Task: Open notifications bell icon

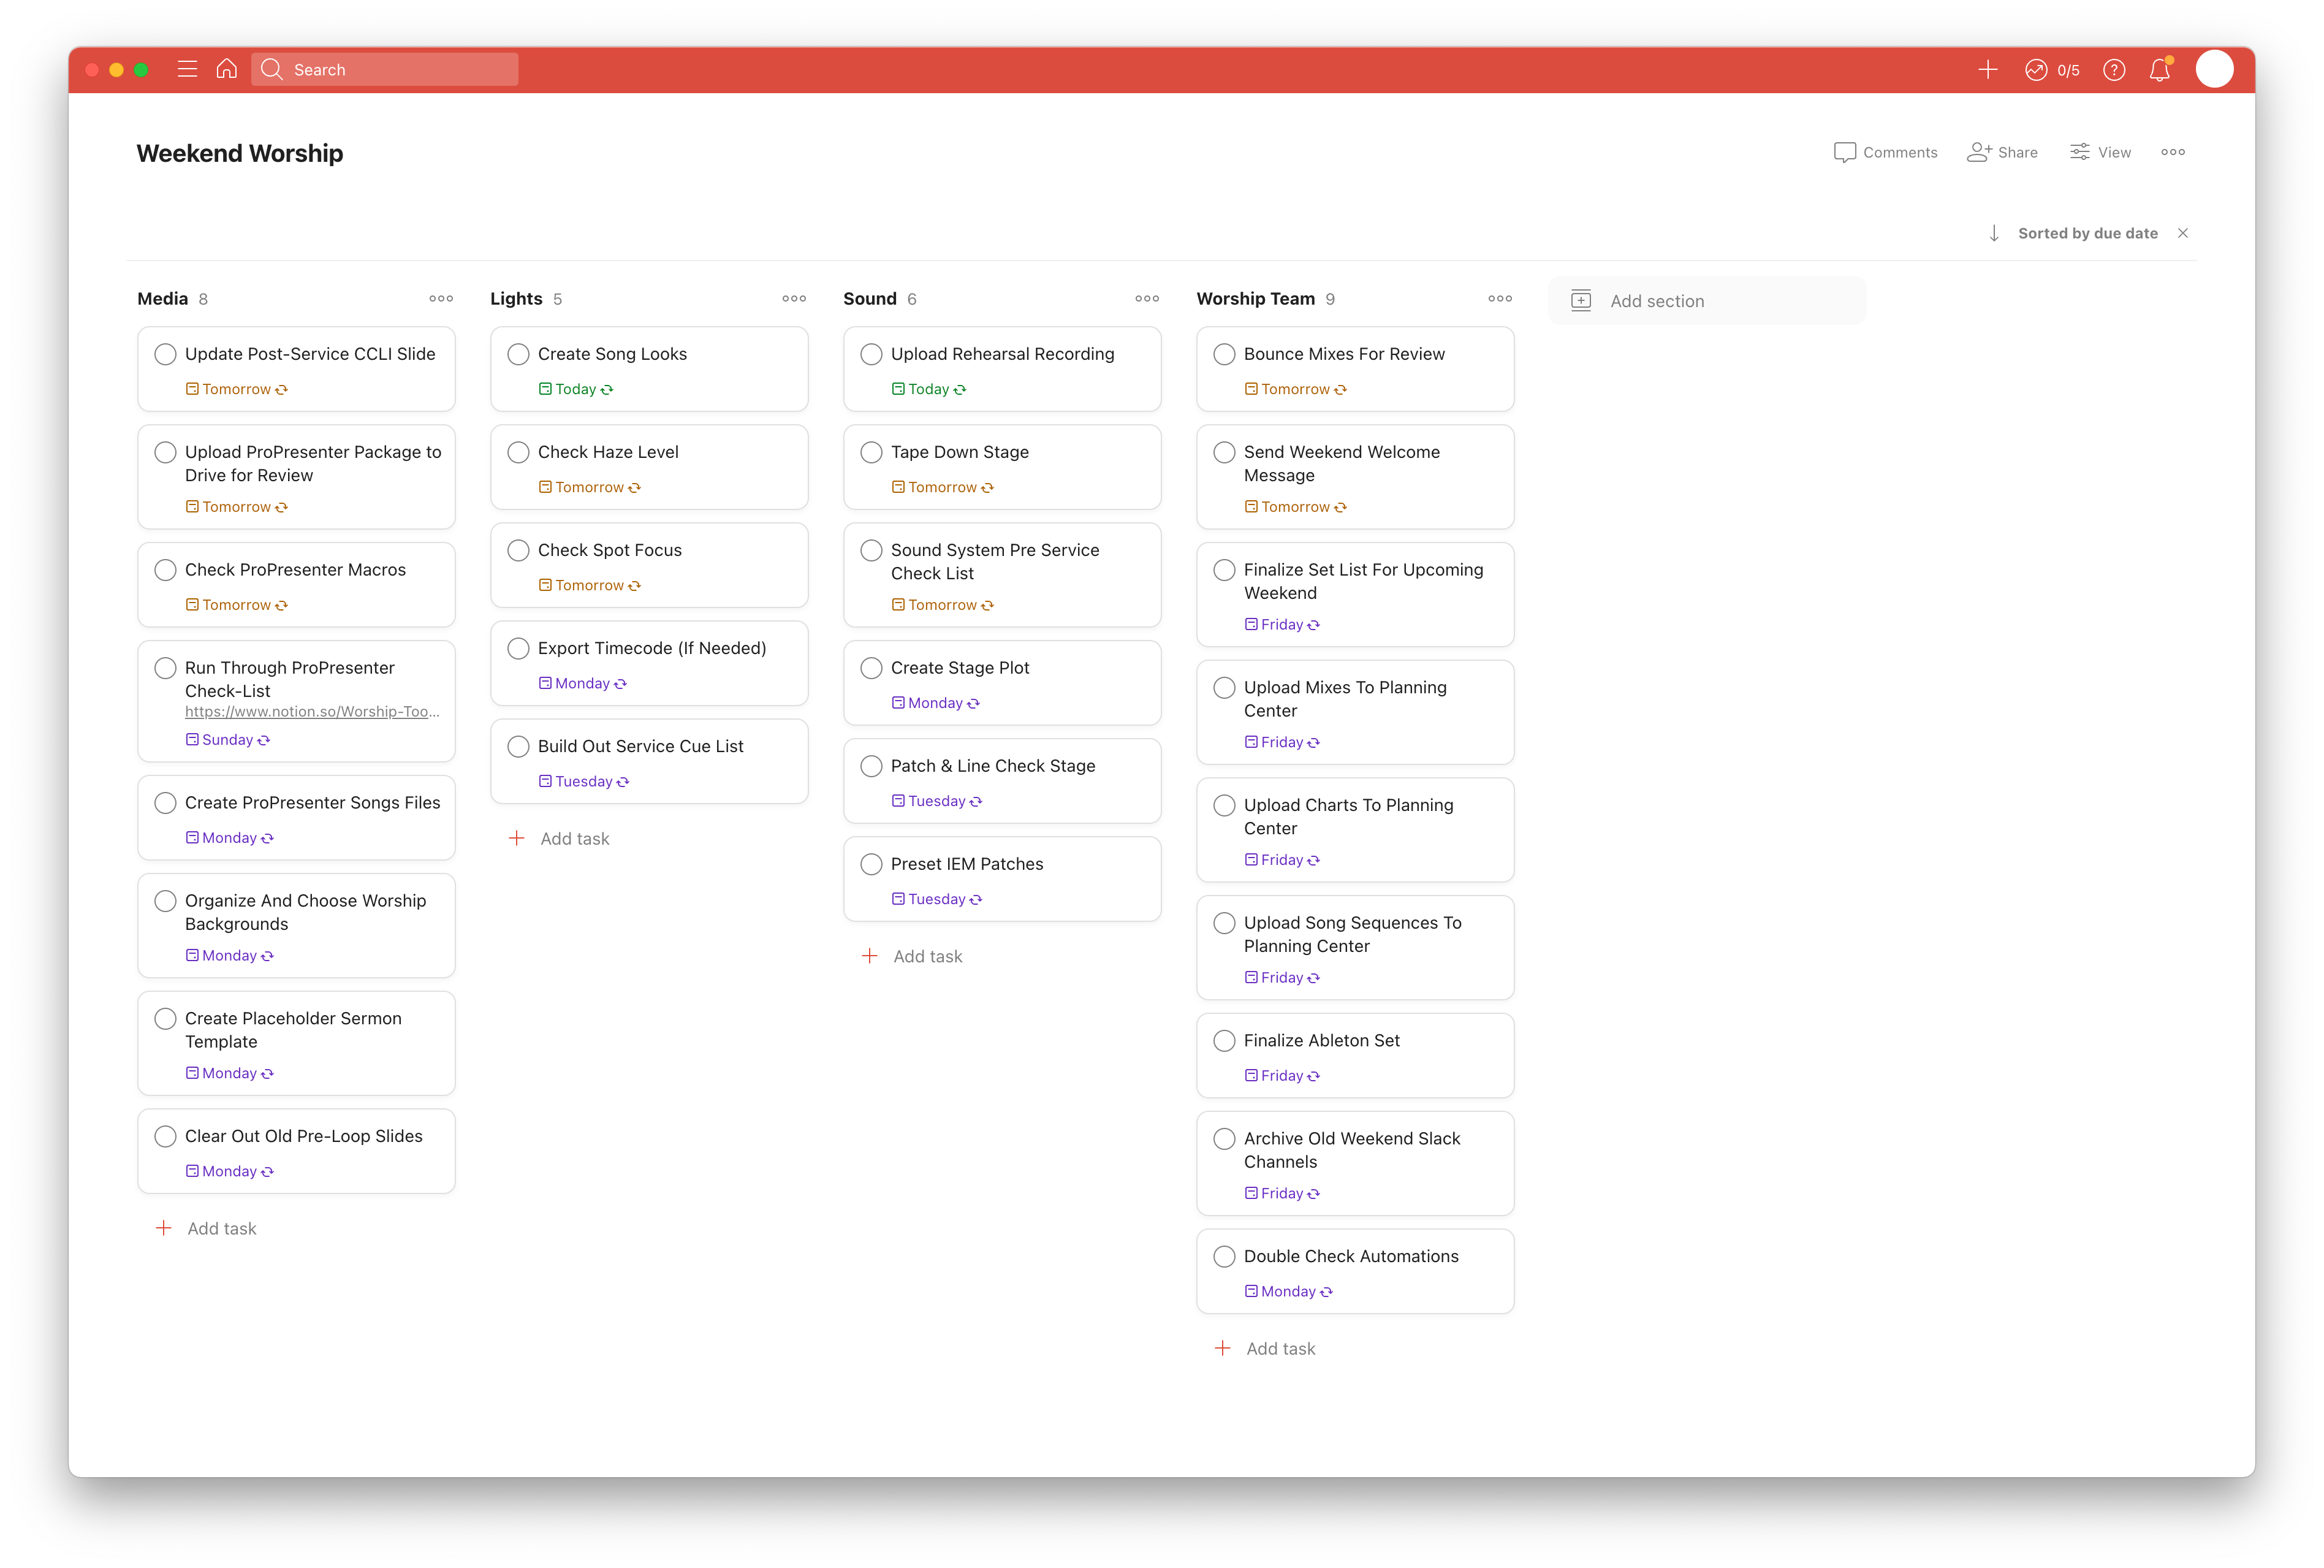Action: 2159,70
